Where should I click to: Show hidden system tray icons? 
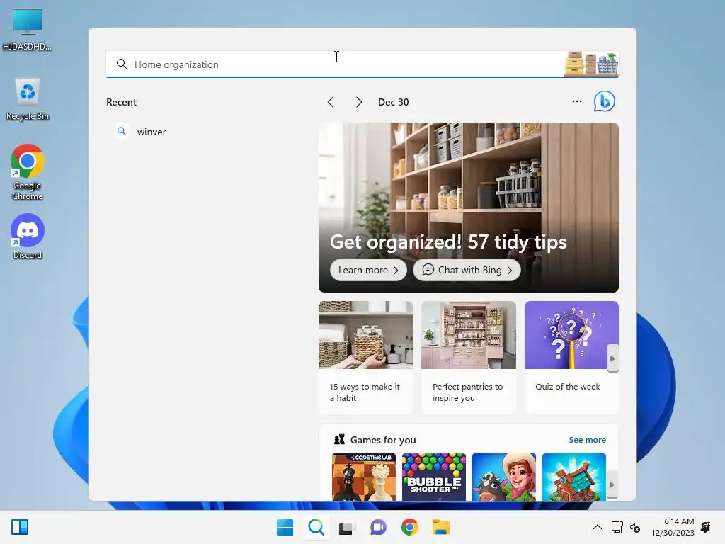(598, 527)
